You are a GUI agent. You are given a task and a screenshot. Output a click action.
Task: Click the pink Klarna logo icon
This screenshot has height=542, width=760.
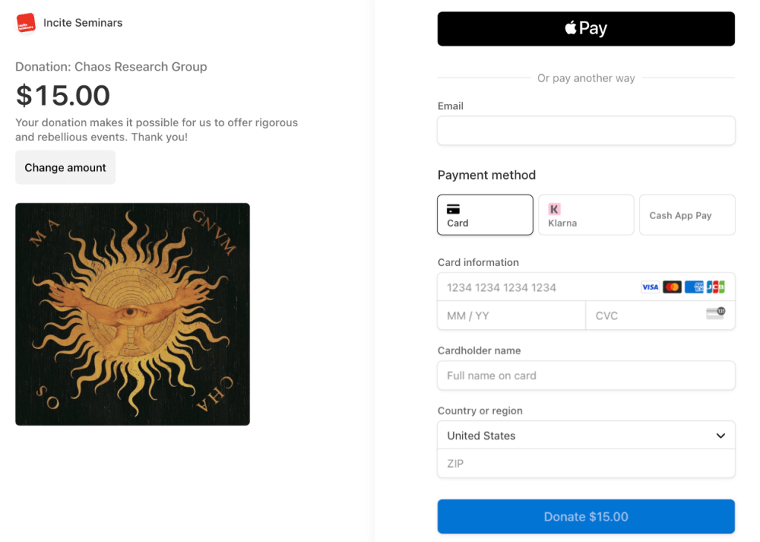554,209
